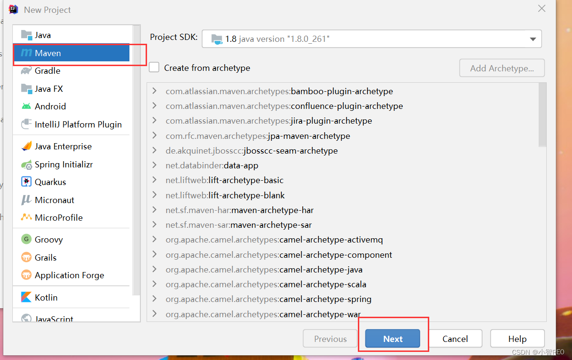Image resolution: width=572 pixels, height=360 pixels.
Task: Click the Cancel button
Action: [x=455, y=339]
